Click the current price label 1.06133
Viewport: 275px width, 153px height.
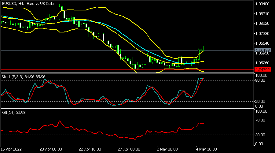point(262,50)
